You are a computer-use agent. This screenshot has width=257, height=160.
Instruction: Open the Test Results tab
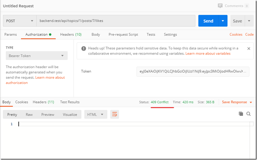(70, 102)
